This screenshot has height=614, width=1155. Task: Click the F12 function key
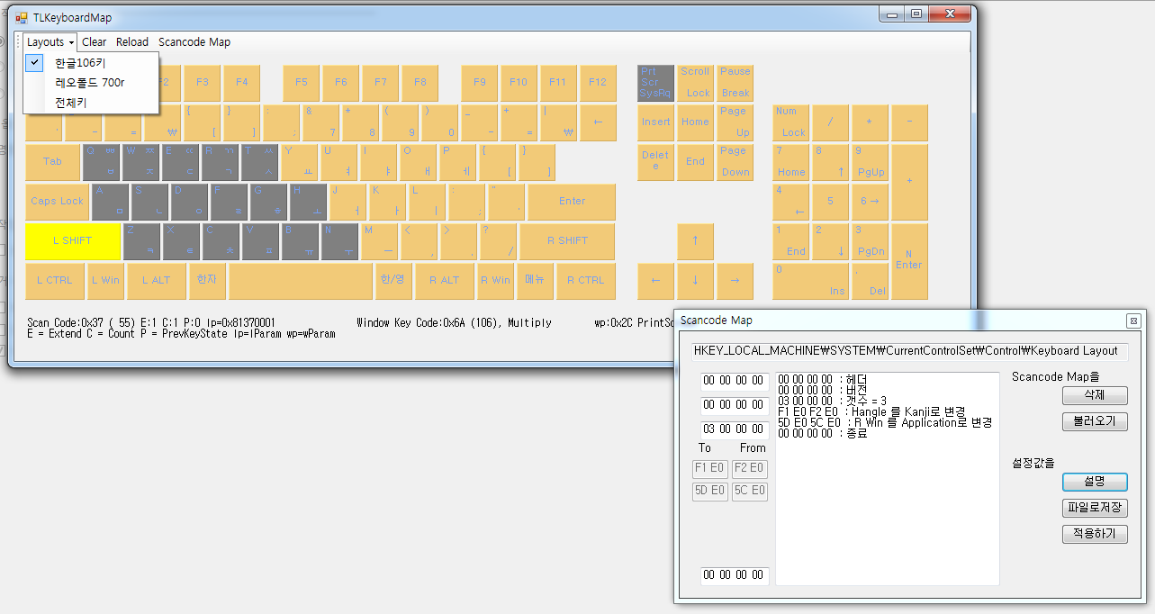(598, 83)
